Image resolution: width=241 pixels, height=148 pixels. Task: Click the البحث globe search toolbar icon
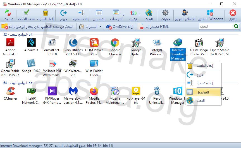[149, 13]
